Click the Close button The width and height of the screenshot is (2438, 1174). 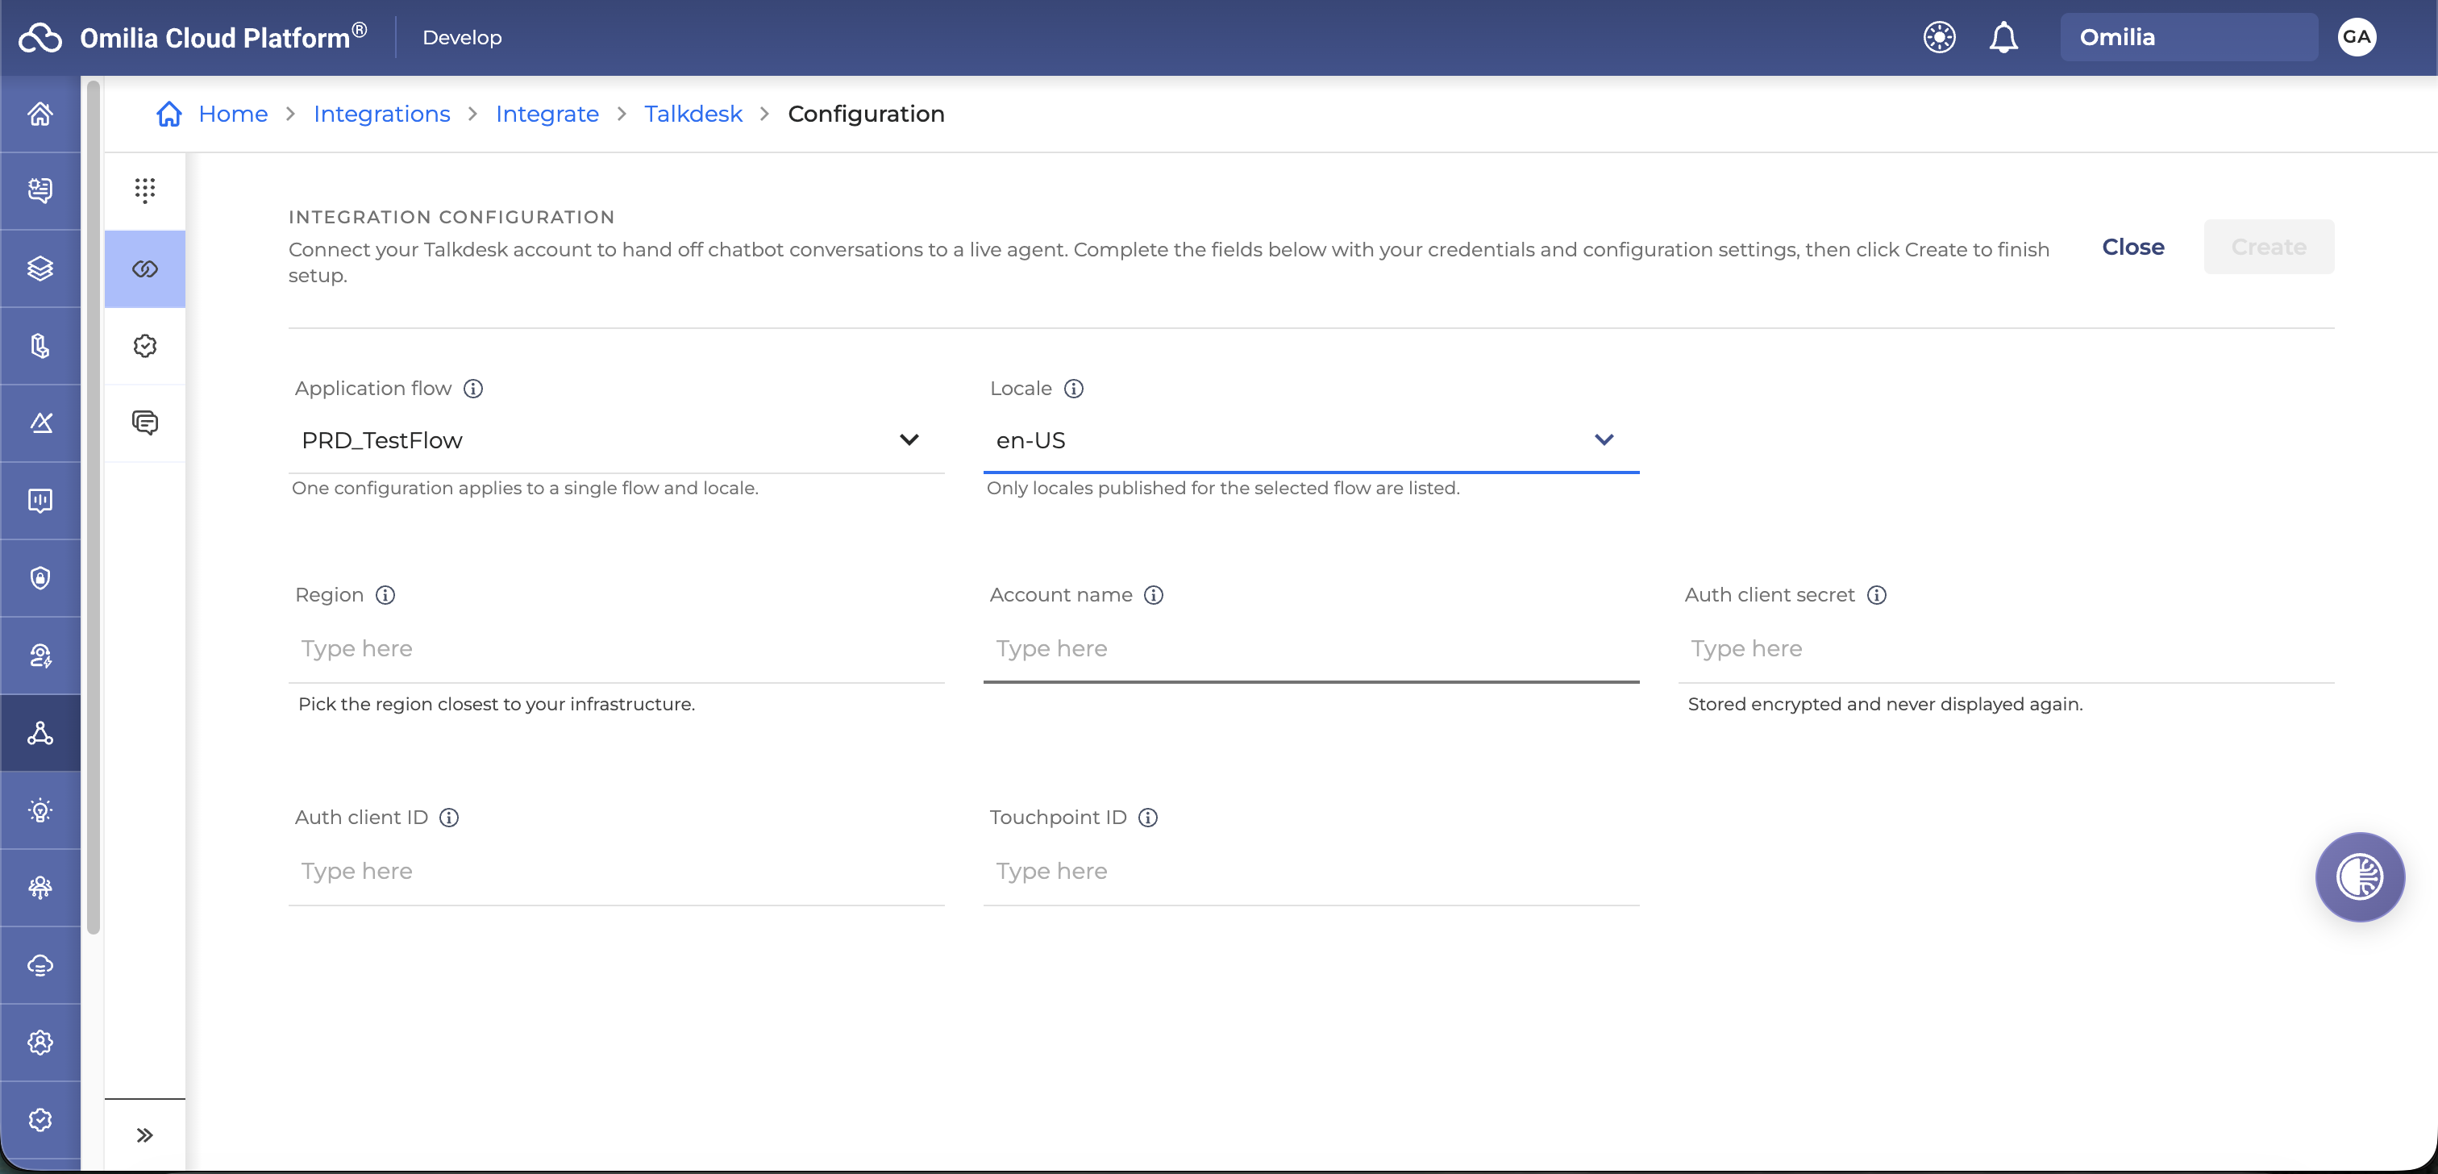pos(2132,247)
